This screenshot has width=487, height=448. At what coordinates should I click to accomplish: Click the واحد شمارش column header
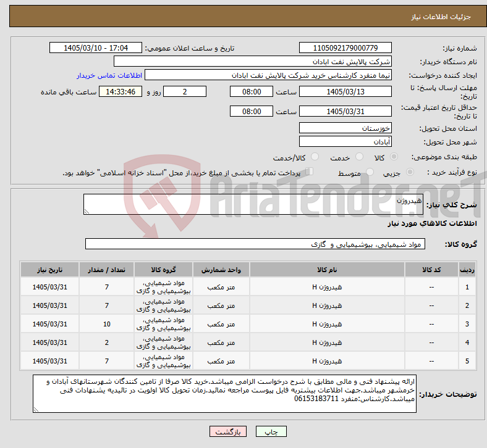221,270
